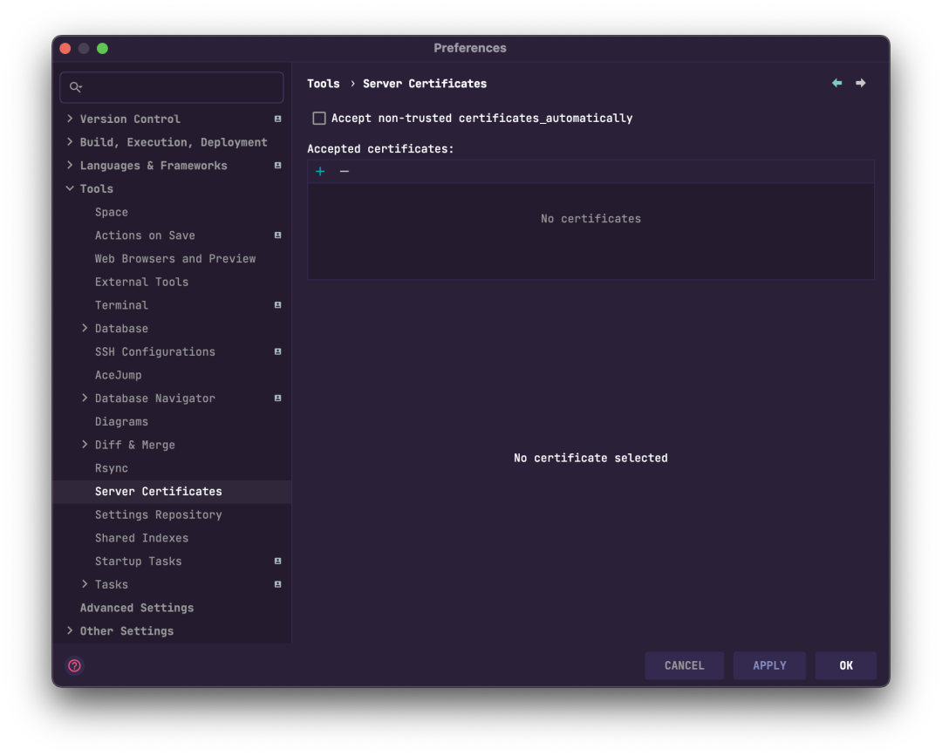
Task: Click the empty accepted certificates list
Action: pos(590,231)
